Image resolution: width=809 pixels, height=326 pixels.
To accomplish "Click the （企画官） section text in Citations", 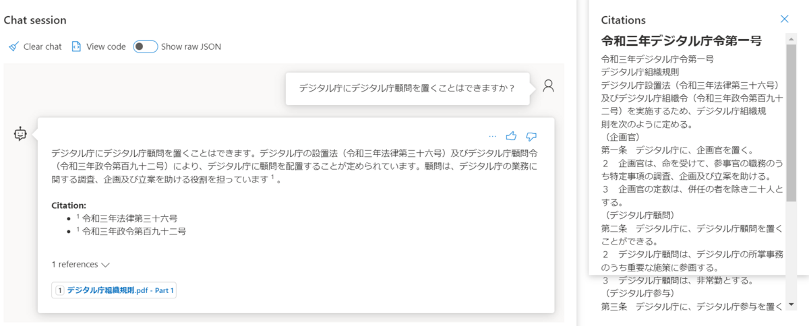I will coord(624,136).
